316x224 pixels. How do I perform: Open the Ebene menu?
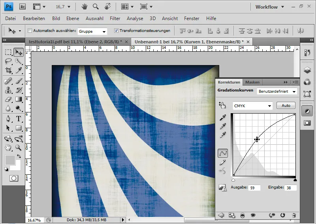pos(73,19)
